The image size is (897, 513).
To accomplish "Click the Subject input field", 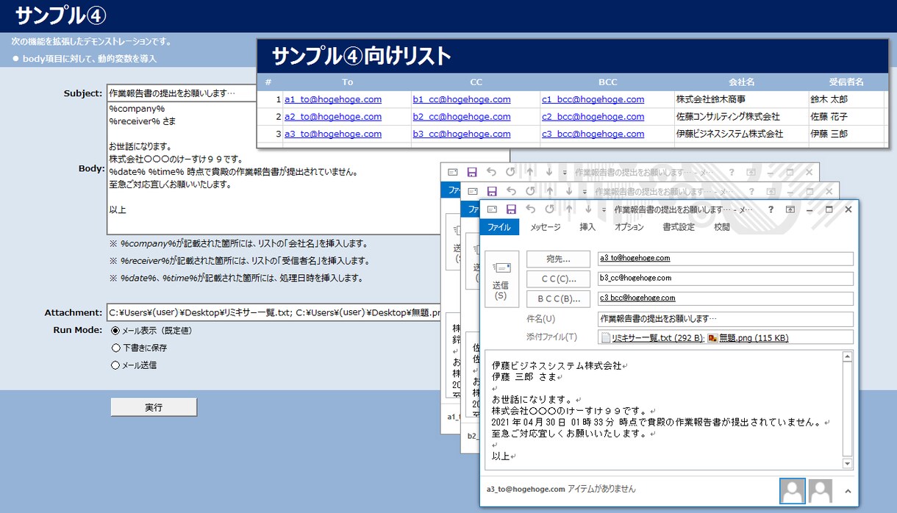I will coord(182,93).
